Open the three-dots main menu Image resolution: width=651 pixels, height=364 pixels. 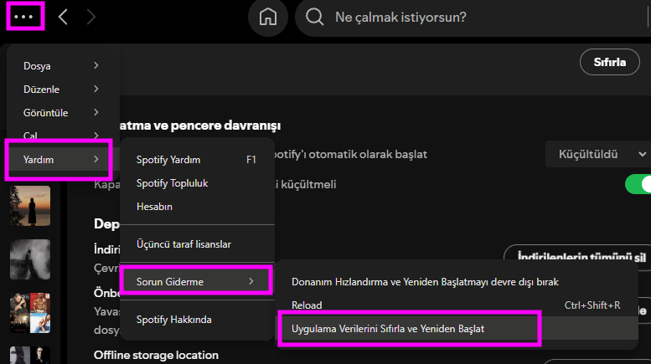(x=23, y=17)
